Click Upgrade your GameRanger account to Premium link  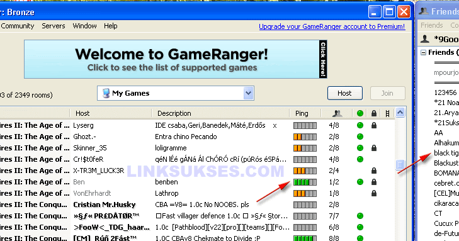332,26
